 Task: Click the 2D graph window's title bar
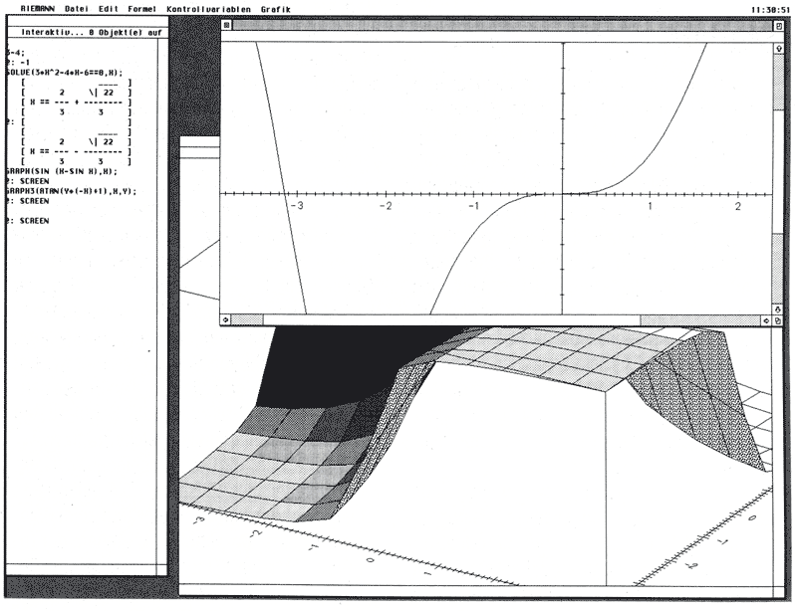(498, 26)
